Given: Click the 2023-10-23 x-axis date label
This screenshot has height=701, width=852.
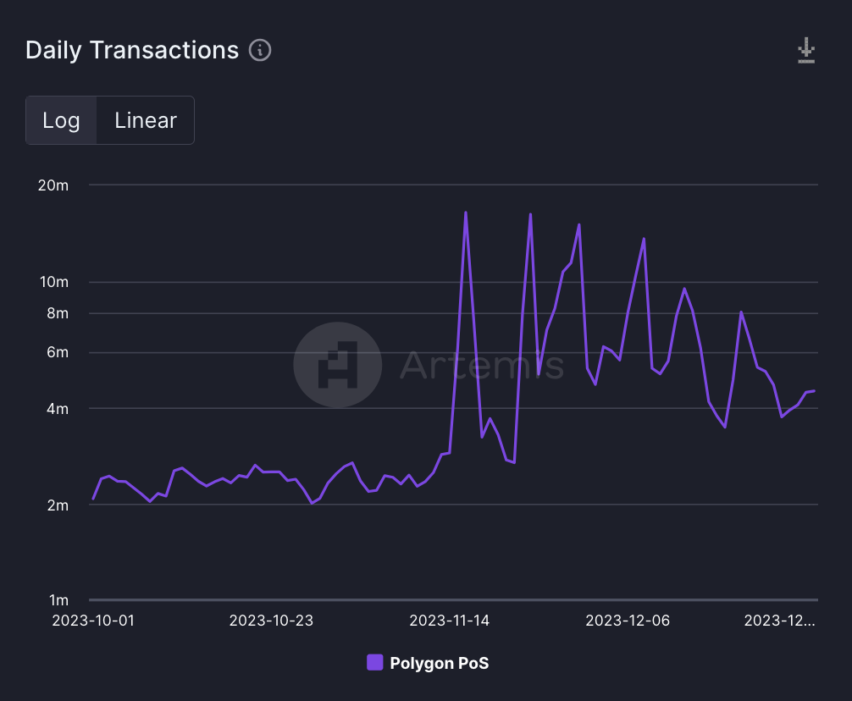Looking at the screenshot, I should (271, 621).
